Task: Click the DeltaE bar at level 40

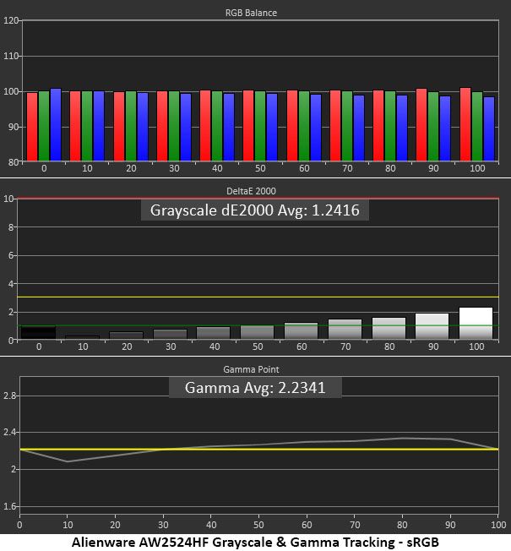Action: pyautogui.click(x=214, y=333)
